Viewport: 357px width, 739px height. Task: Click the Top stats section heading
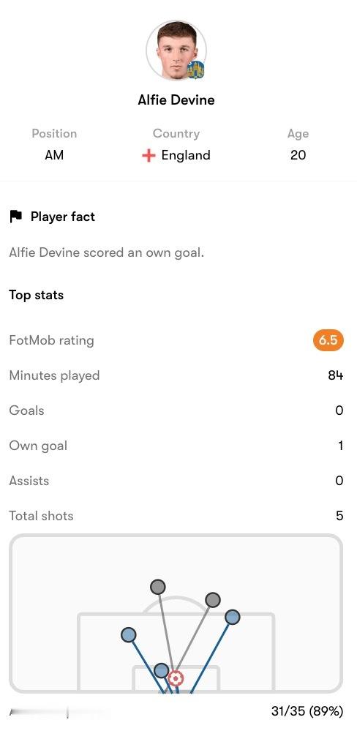[x=37, y=296]
